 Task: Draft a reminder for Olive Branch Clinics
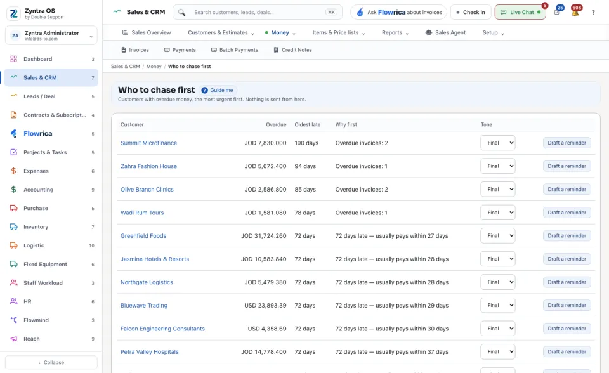click(x=566, y=189)
